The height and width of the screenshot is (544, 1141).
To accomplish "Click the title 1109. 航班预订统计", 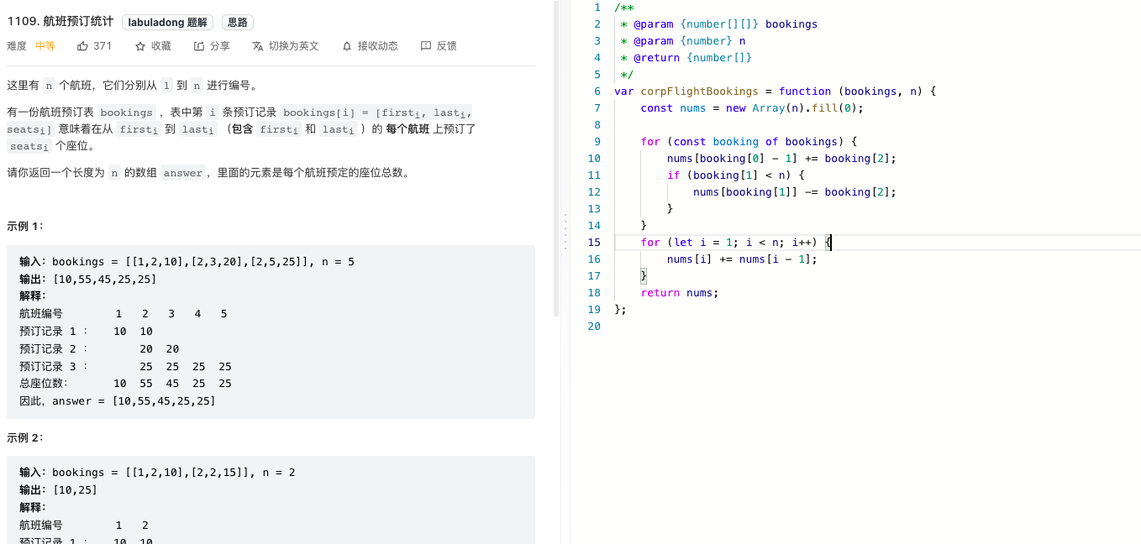I will click(x=60, y=22).
